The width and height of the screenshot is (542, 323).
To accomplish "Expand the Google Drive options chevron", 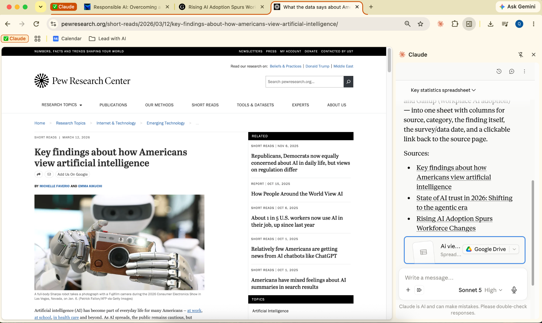I will (x=514, y=249).
